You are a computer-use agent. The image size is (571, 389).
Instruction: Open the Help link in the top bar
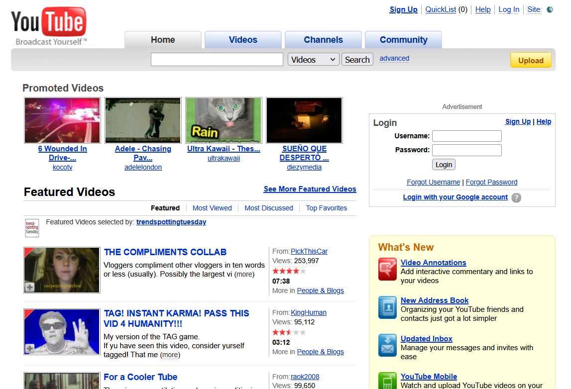(483, 9)
